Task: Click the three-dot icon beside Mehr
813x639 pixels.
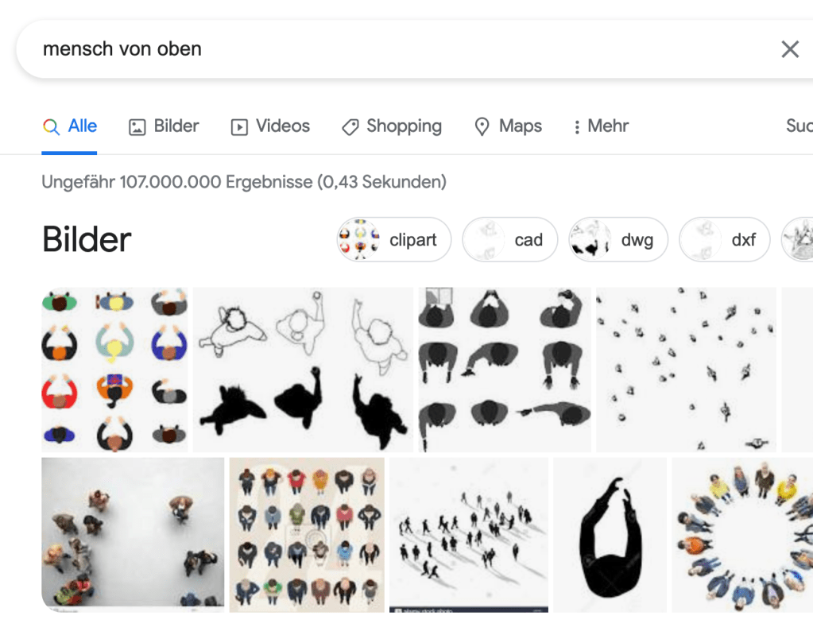Action: [x=576, y=127]
